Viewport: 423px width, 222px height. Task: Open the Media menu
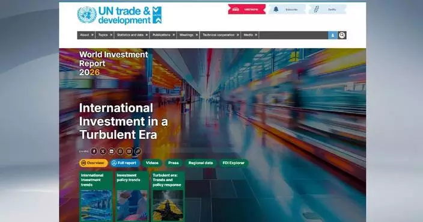248,35
